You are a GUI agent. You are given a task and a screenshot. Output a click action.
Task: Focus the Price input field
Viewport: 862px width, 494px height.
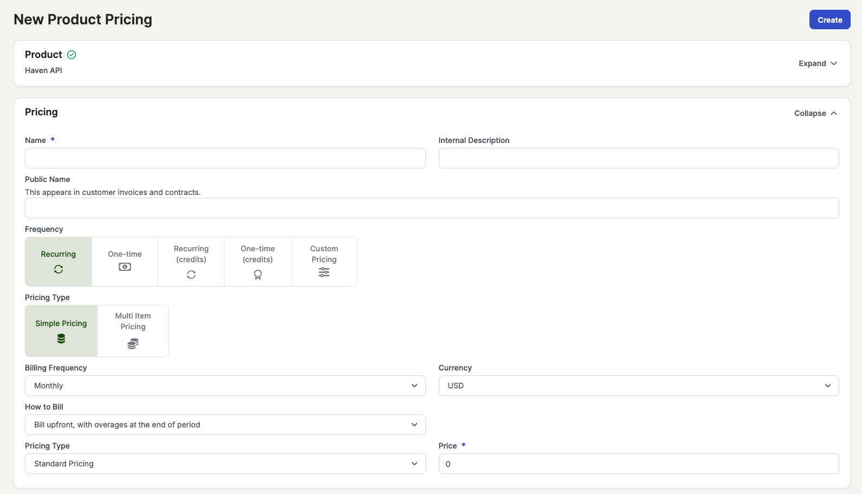(x=638, y=464)
